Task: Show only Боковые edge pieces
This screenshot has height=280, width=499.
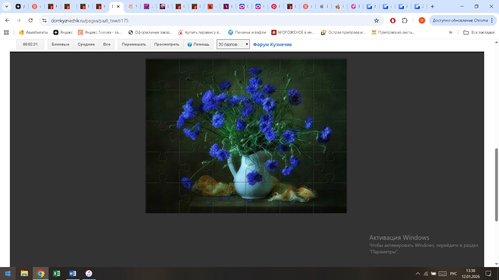Action: (x=60, y=44)
